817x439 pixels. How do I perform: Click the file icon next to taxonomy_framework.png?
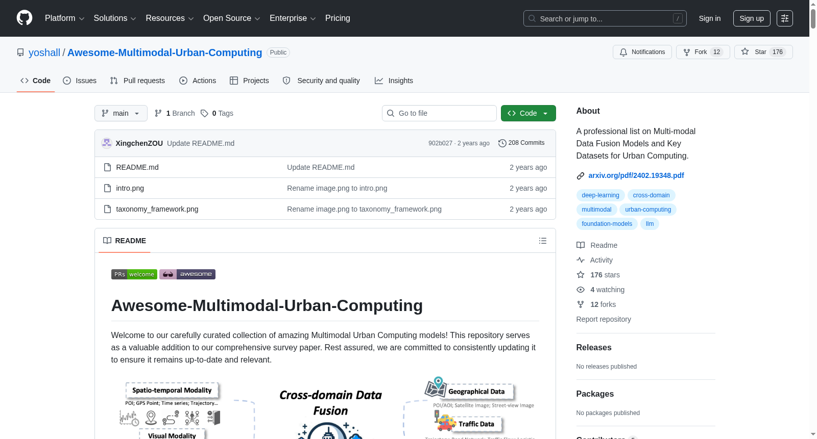(107, 209)
